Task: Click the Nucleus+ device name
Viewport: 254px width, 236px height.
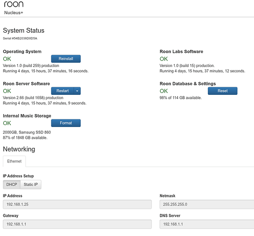Action: click(x=14, y=13)
